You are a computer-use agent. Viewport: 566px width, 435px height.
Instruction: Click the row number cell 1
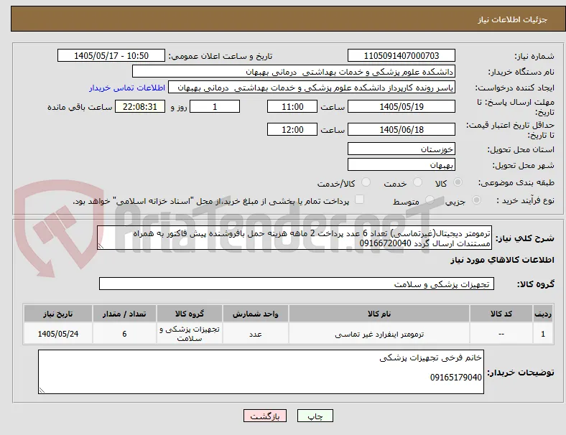click(x=543, y=334)
